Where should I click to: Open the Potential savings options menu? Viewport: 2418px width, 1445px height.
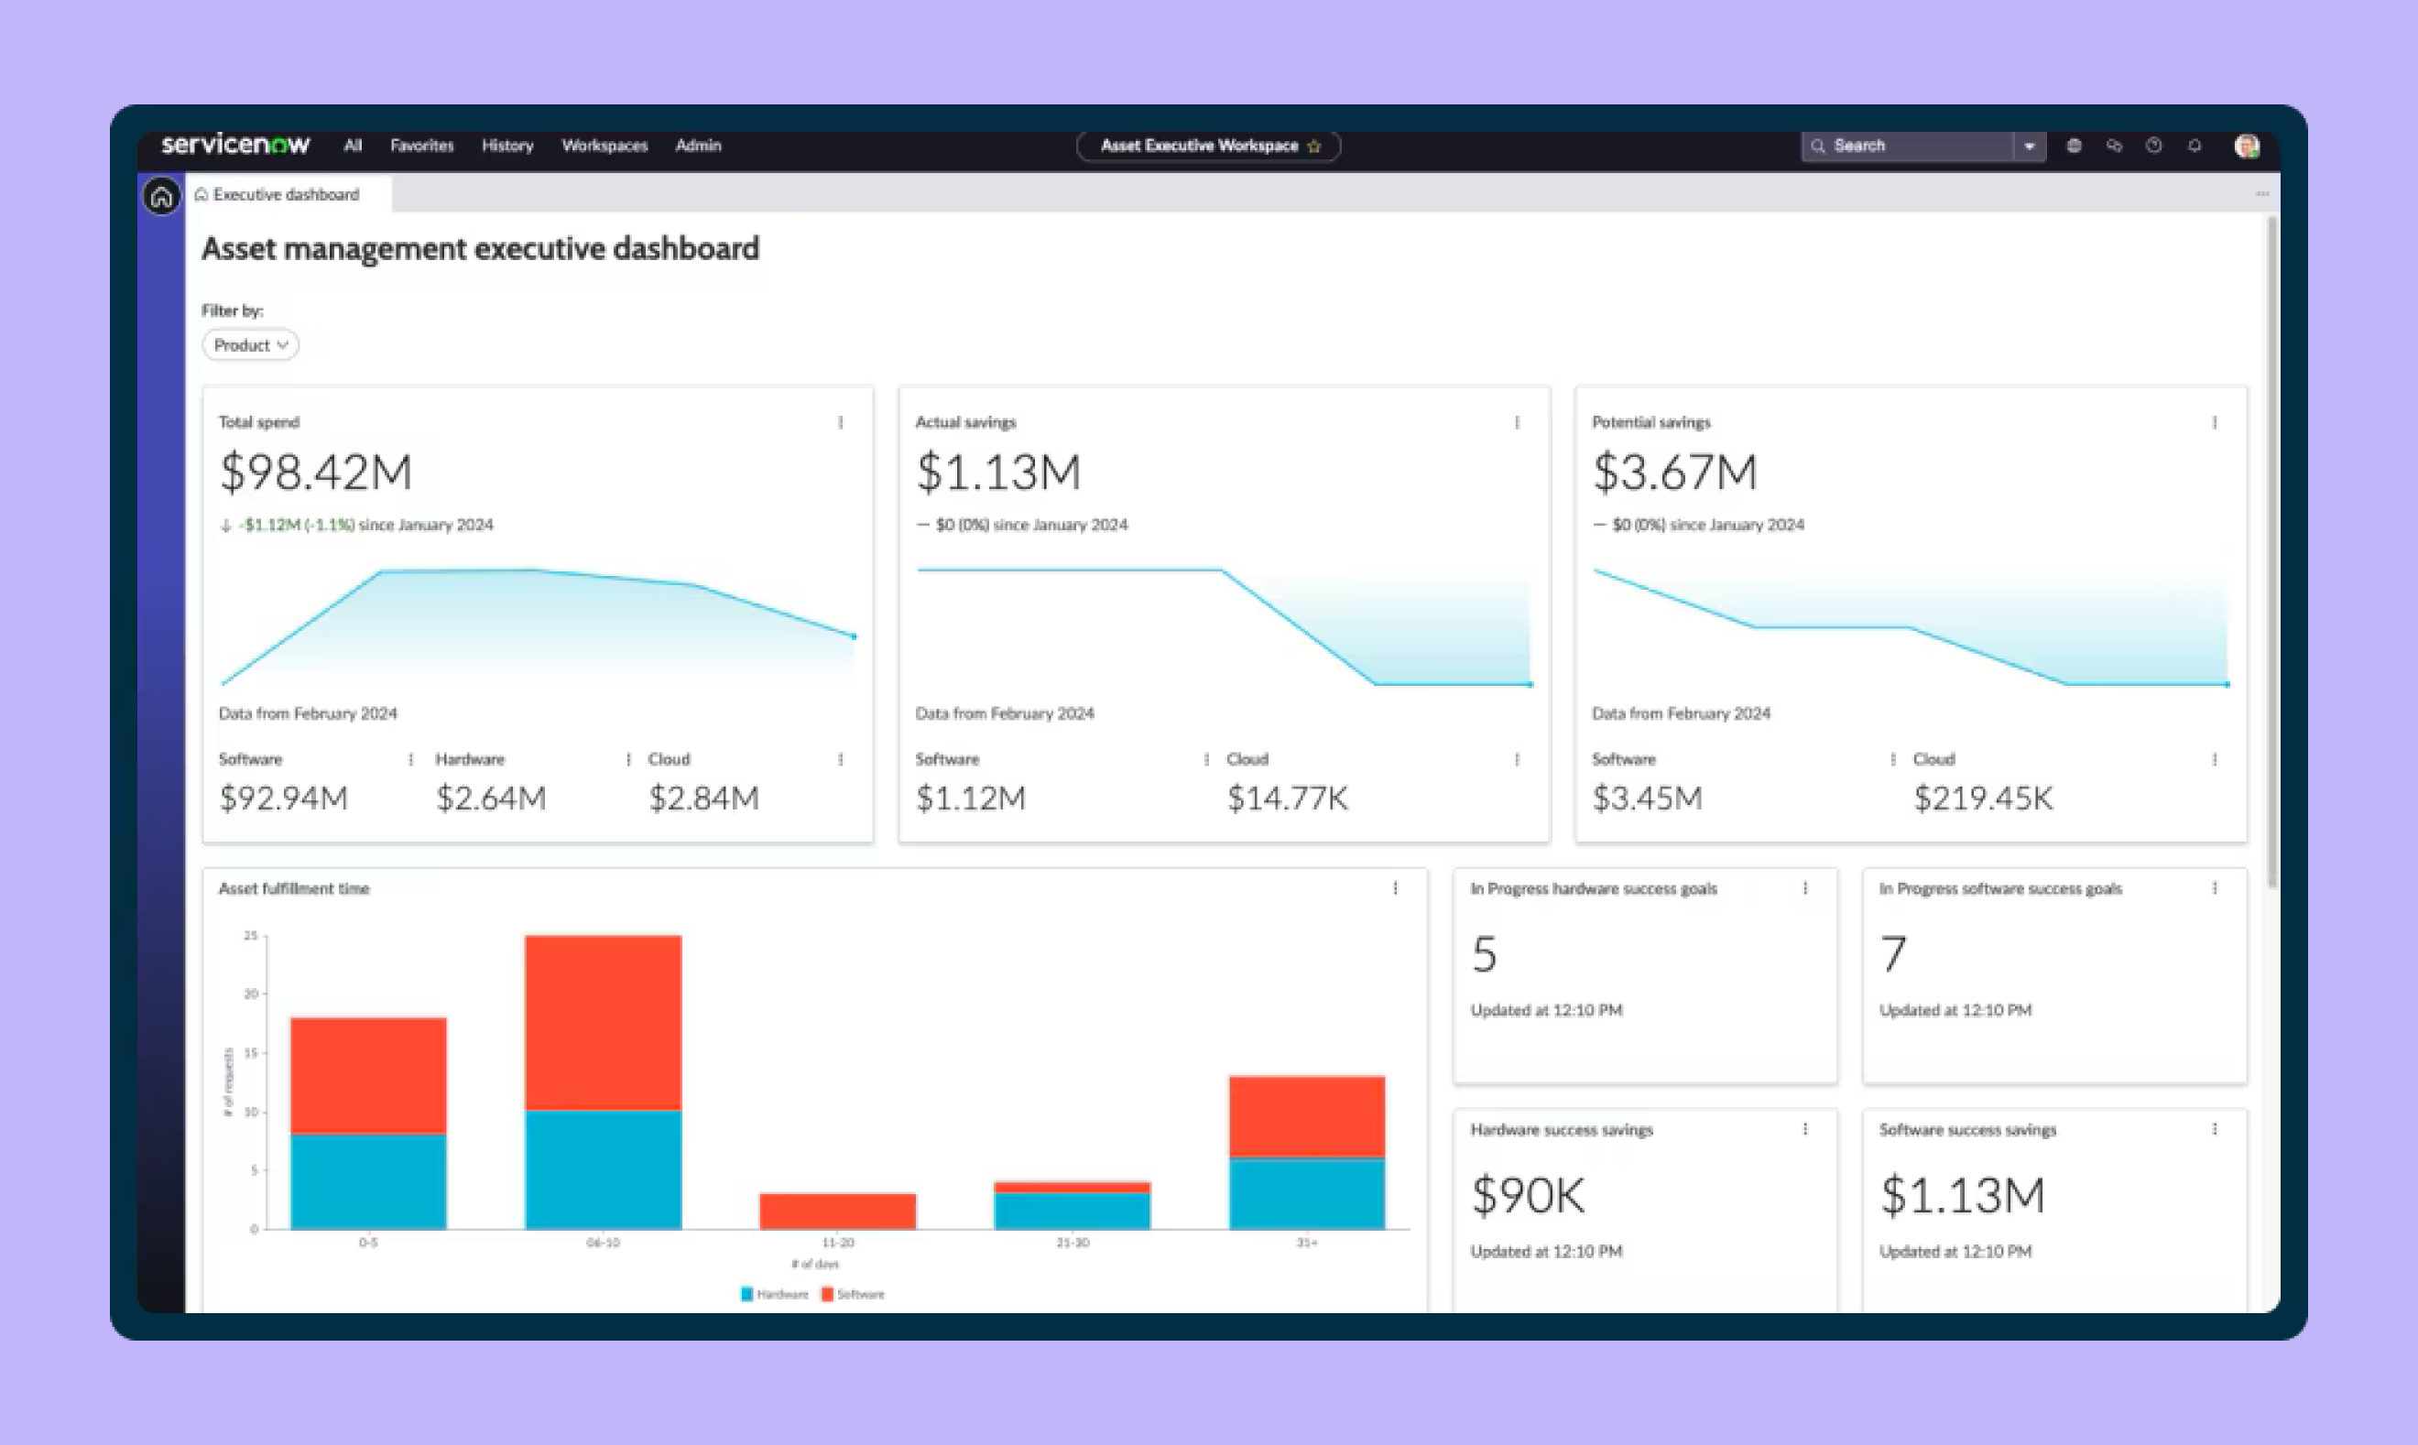[x=2216, y=421]
